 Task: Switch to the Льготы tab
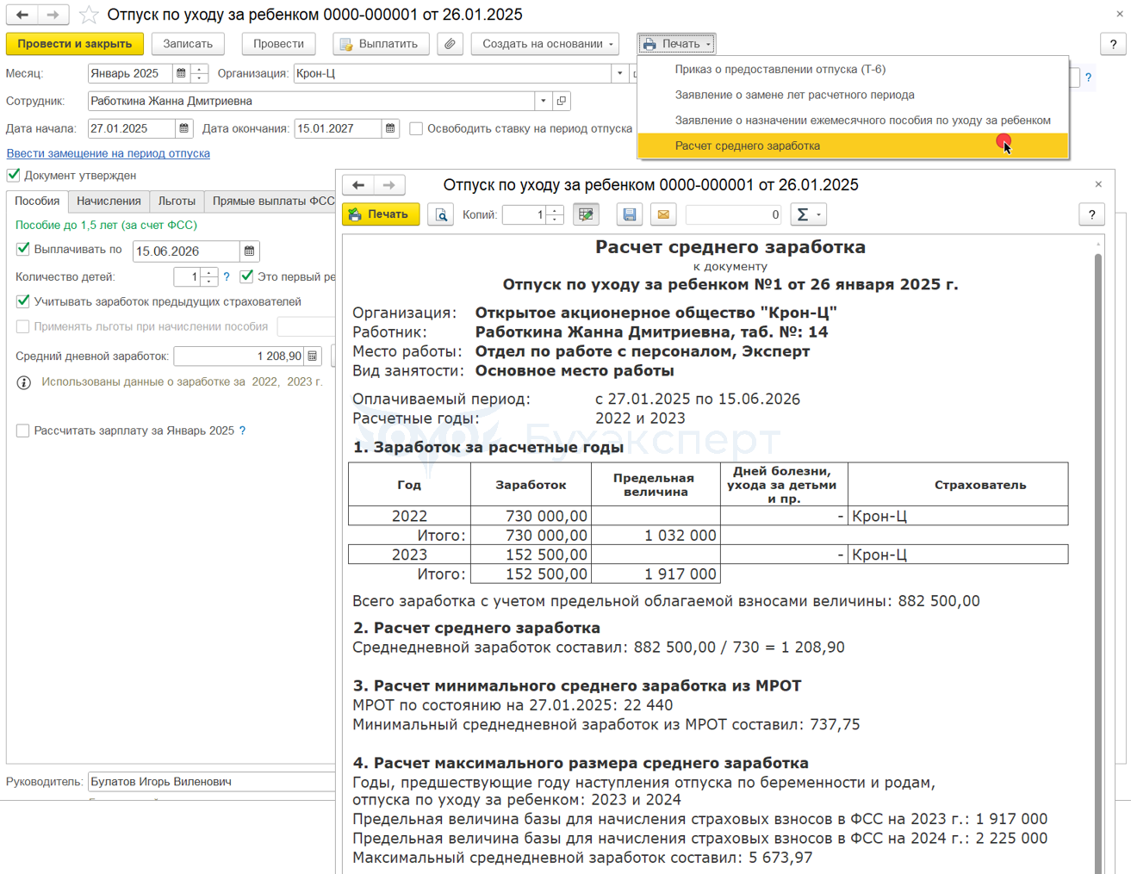177,201
